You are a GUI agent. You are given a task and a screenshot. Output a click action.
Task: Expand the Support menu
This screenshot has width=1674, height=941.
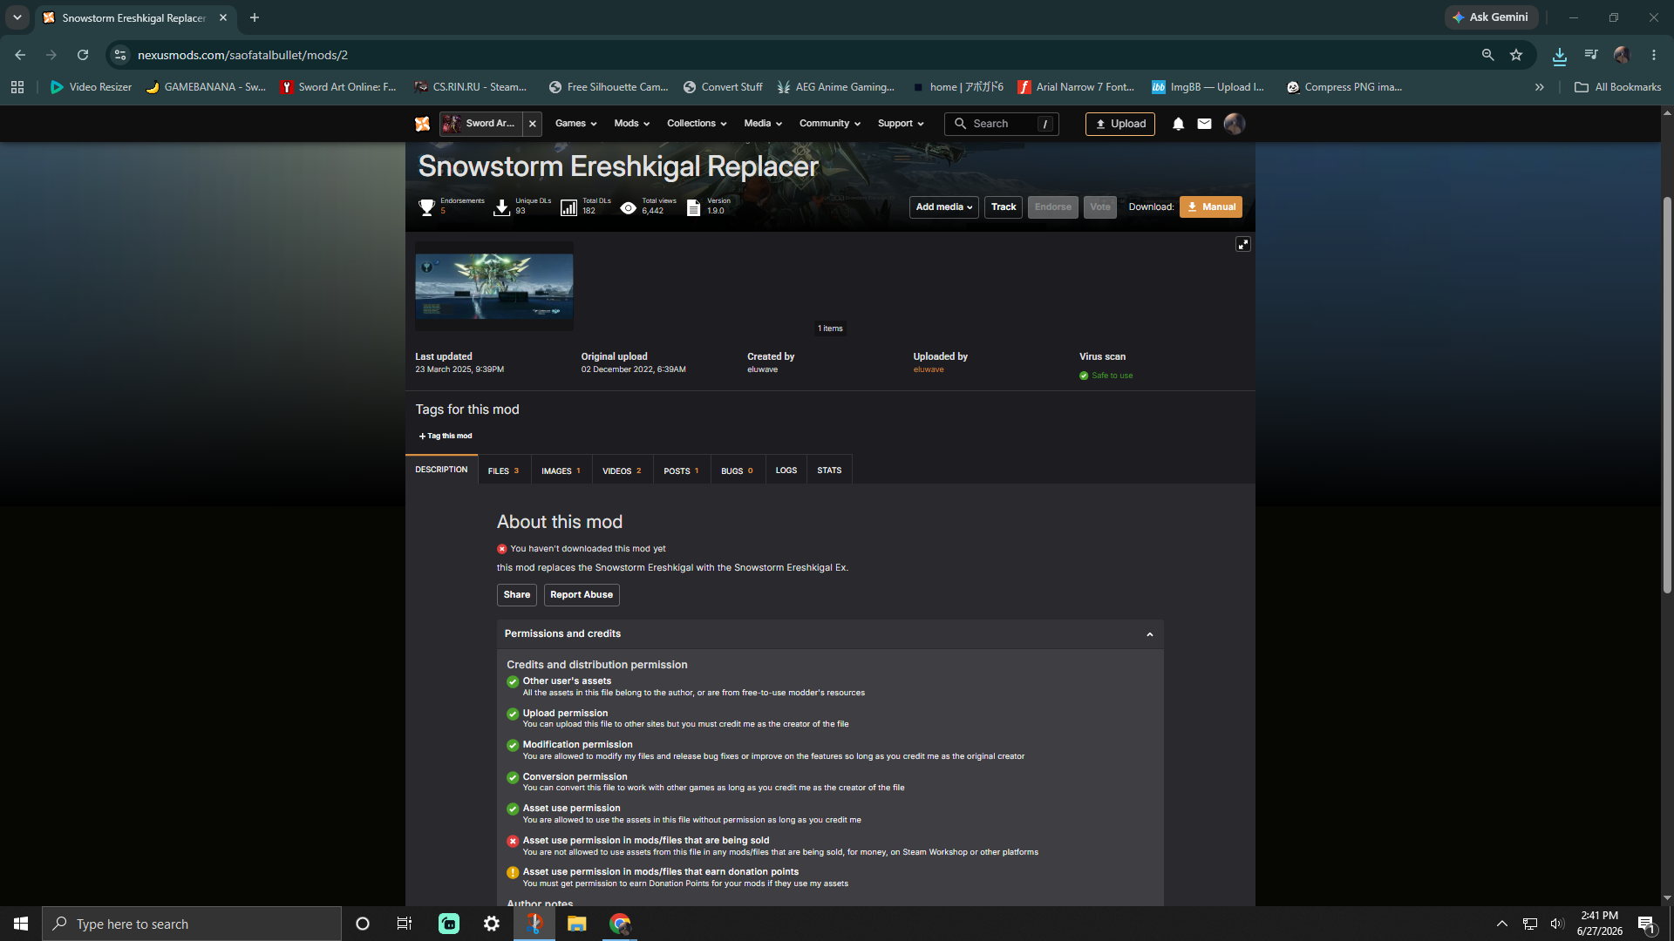tap(901, 124)
